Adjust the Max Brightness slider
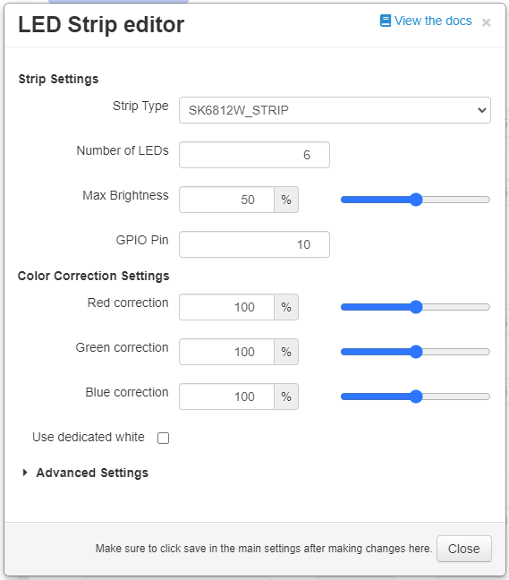 tap(415, 200)
